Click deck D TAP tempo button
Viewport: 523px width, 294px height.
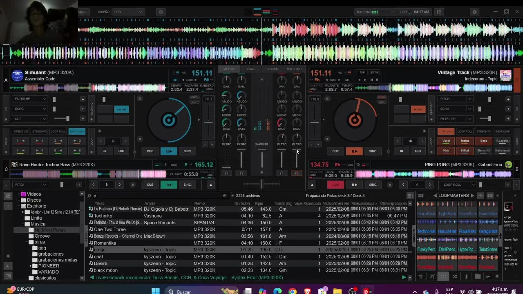tap(362, 72)
